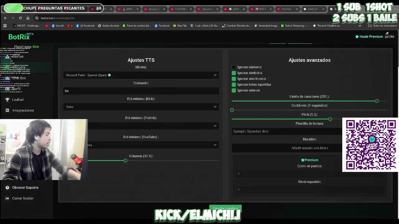Enable the Ignorar números checkbox
Image resolution: width=399 pixels, height=224 pixels.
point(234,67)
